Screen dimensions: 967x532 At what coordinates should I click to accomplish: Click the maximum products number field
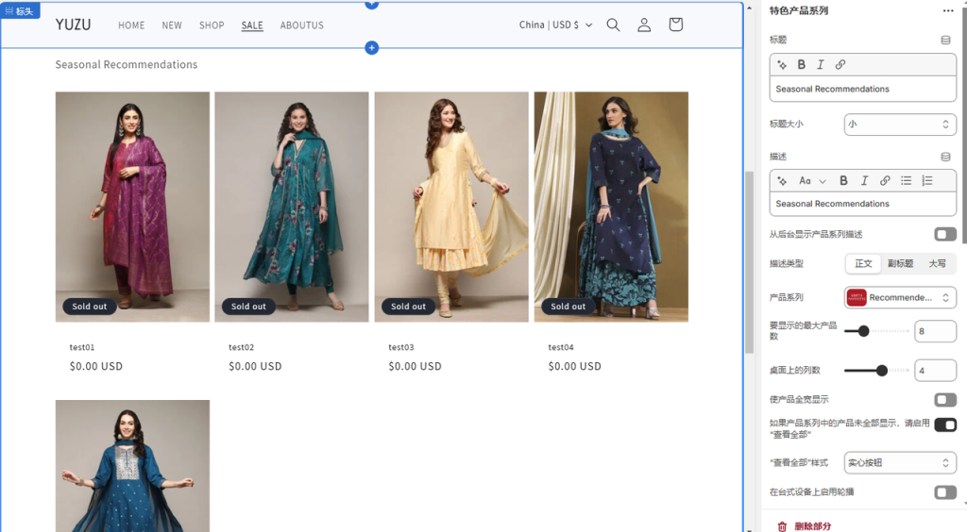click(x=935, y=331)
